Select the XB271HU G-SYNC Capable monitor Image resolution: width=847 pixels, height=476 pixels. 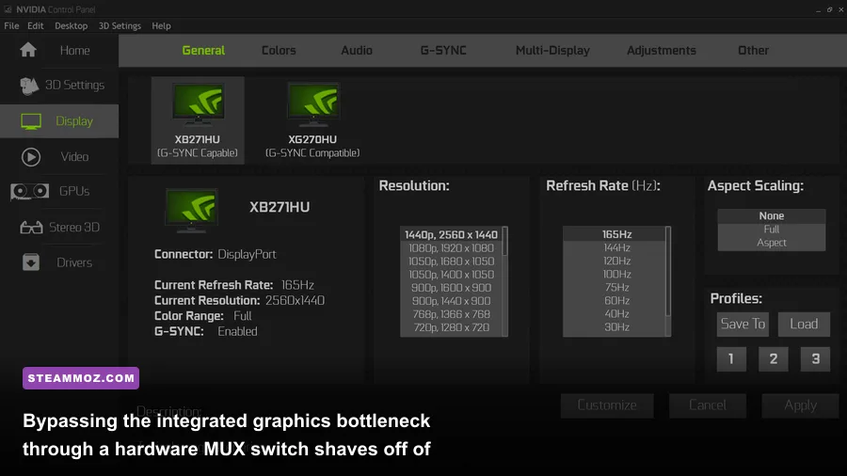point(198,119)
